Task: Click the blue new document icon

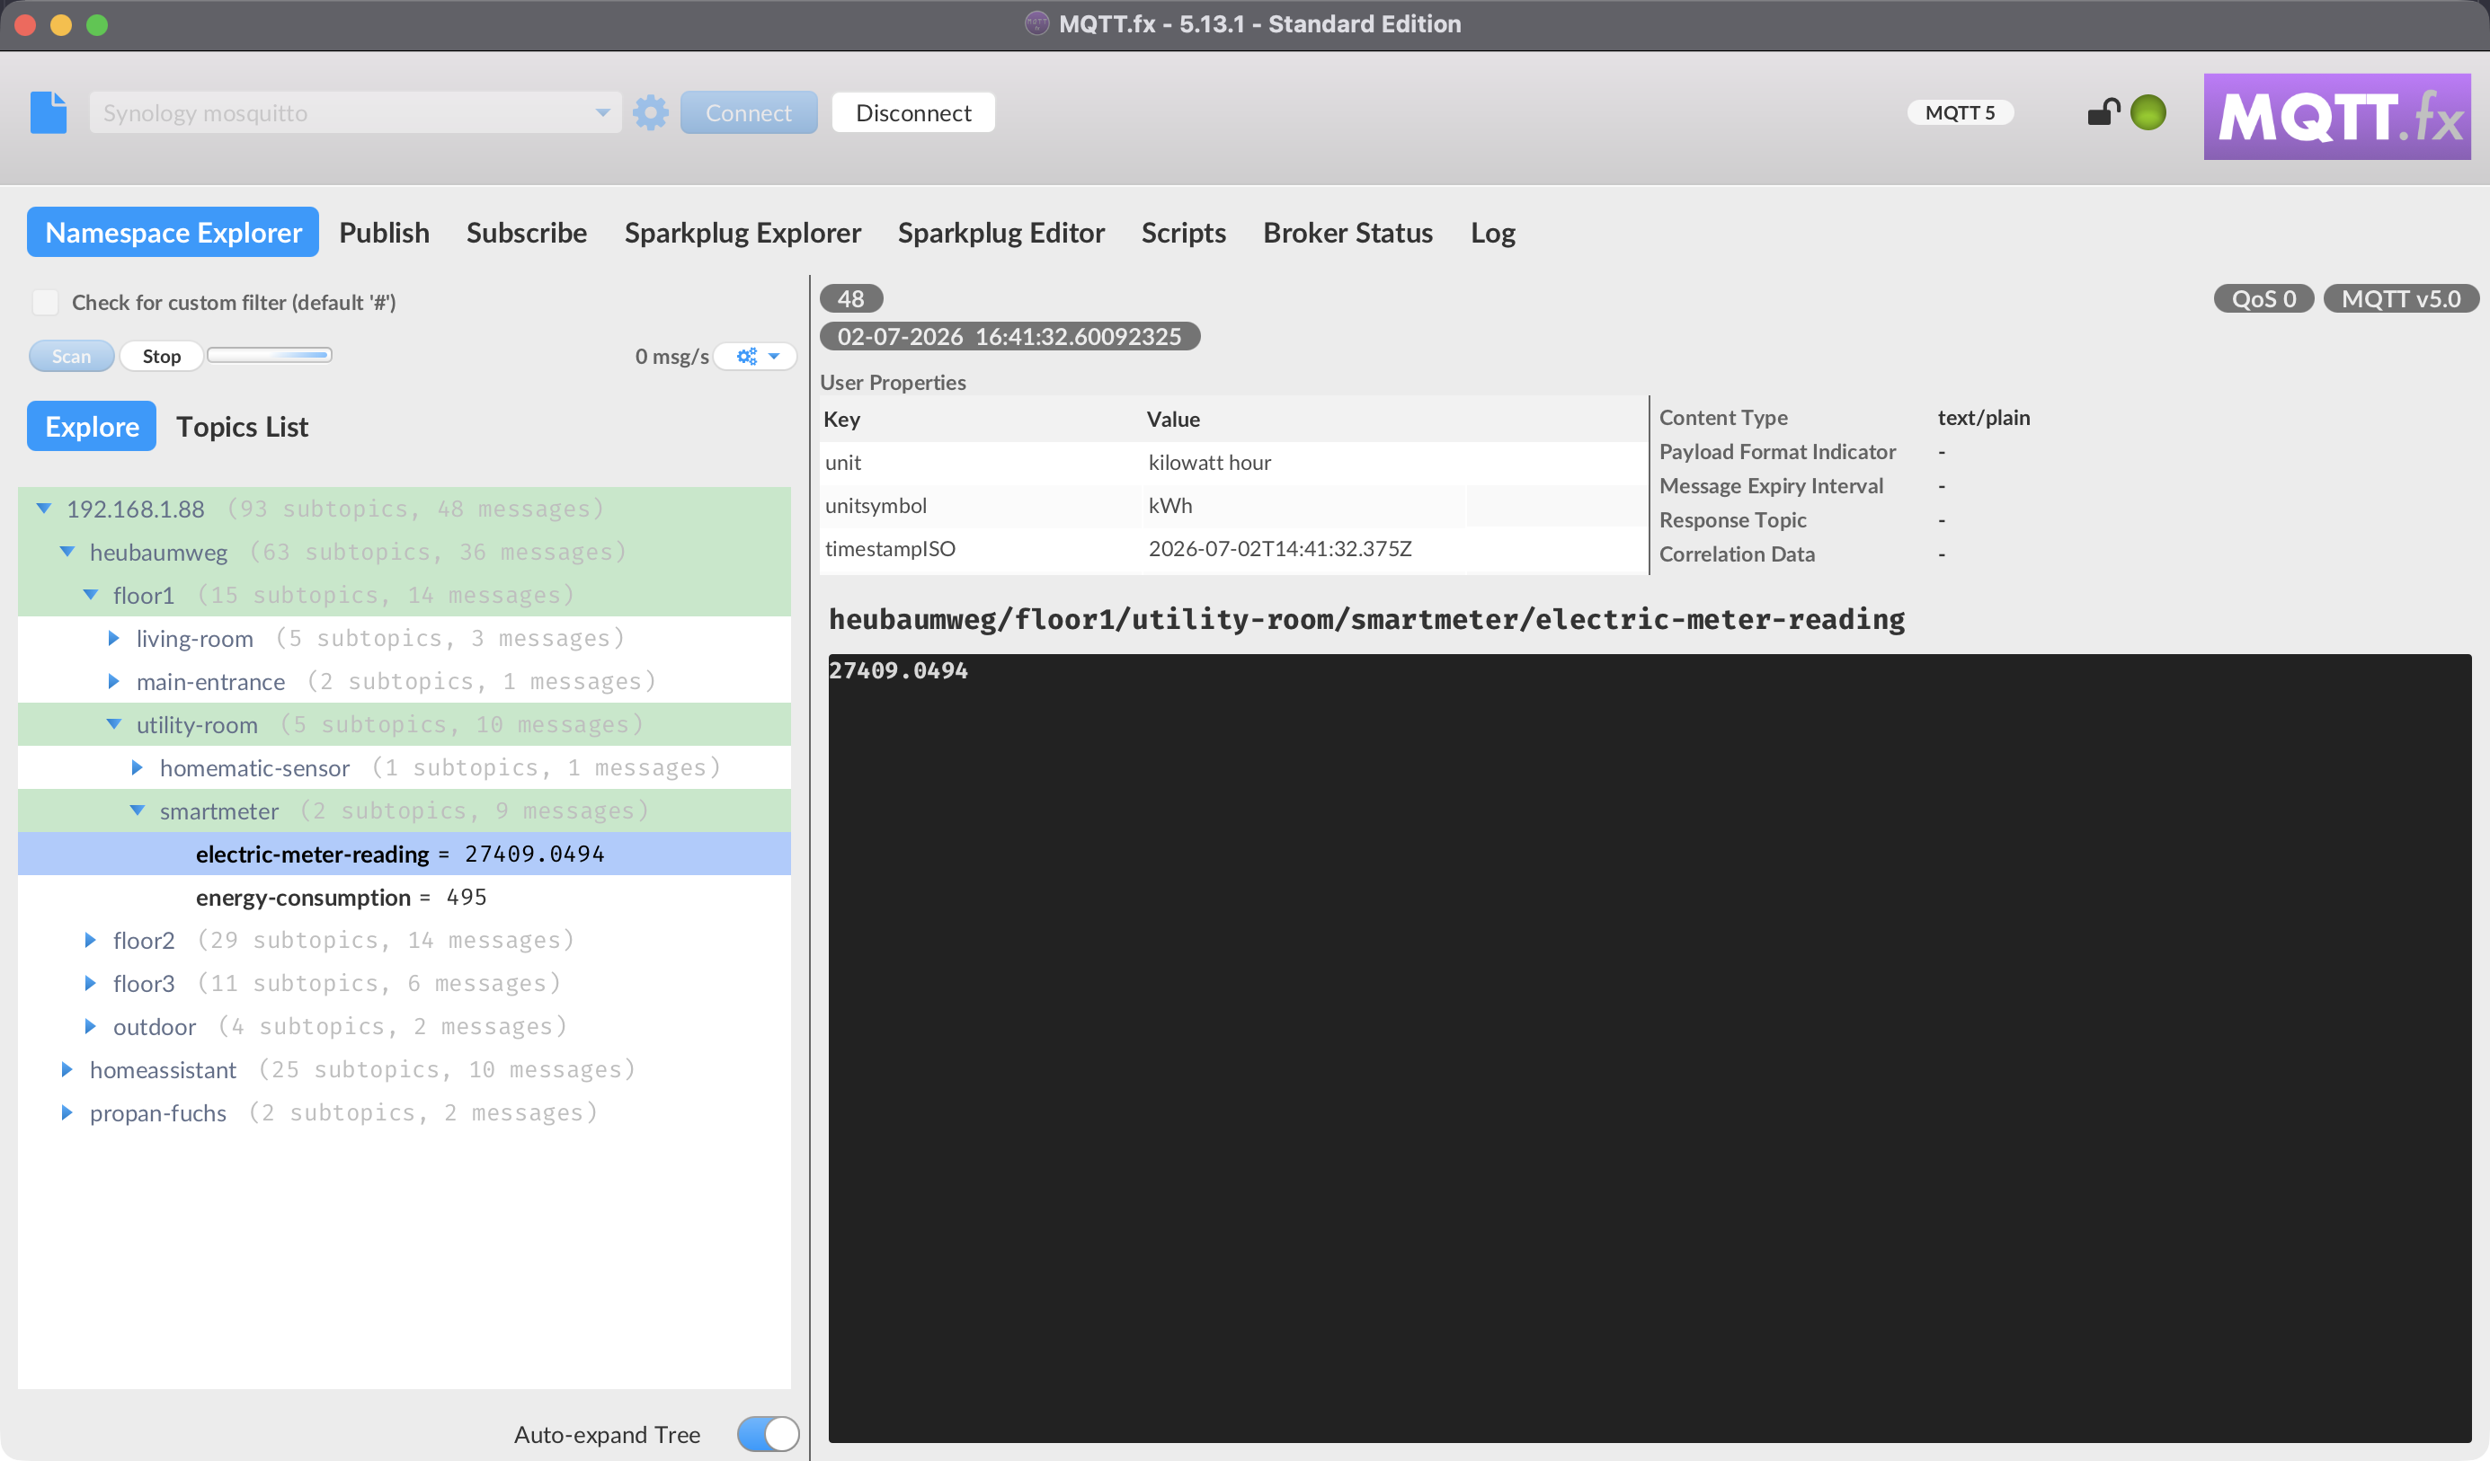Action: [x=48, y=112]
